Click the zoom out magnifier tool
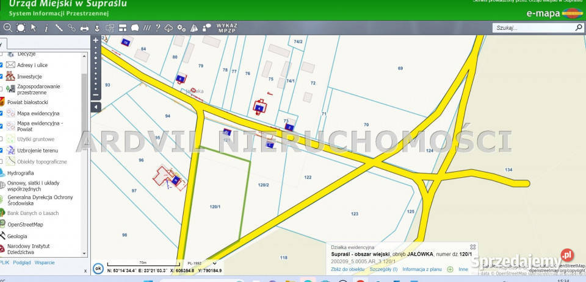586x282 pixels. [8, 27]
